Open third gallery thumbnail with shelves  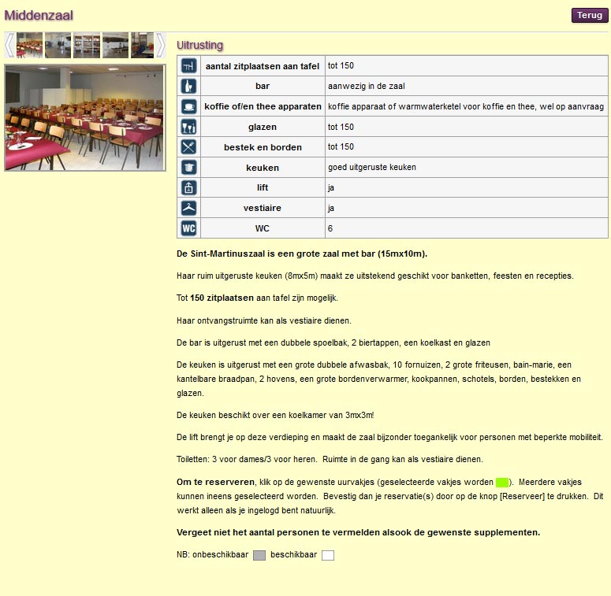coord(87,46)
